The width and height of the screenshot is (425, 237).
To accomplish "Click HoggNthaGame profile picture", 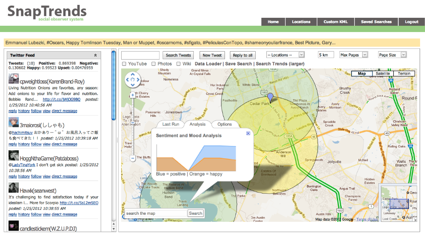I will point(13,156).
